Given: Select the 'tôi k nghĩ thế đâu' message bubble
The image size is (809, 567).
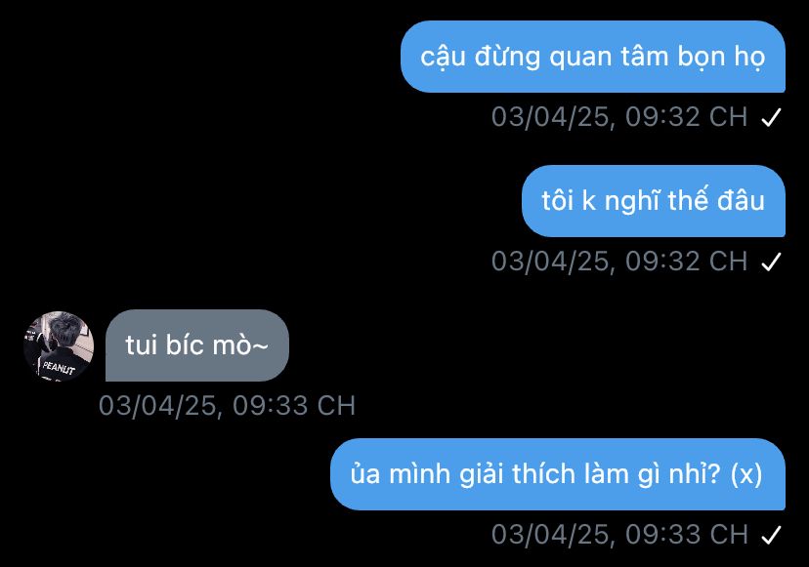Looking at the screenshot, I should [x=654, y=201].
